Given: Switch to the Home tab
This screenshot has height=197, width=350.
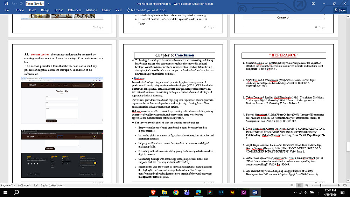Looking at the screenshot, I should click(x=20, y=10).
